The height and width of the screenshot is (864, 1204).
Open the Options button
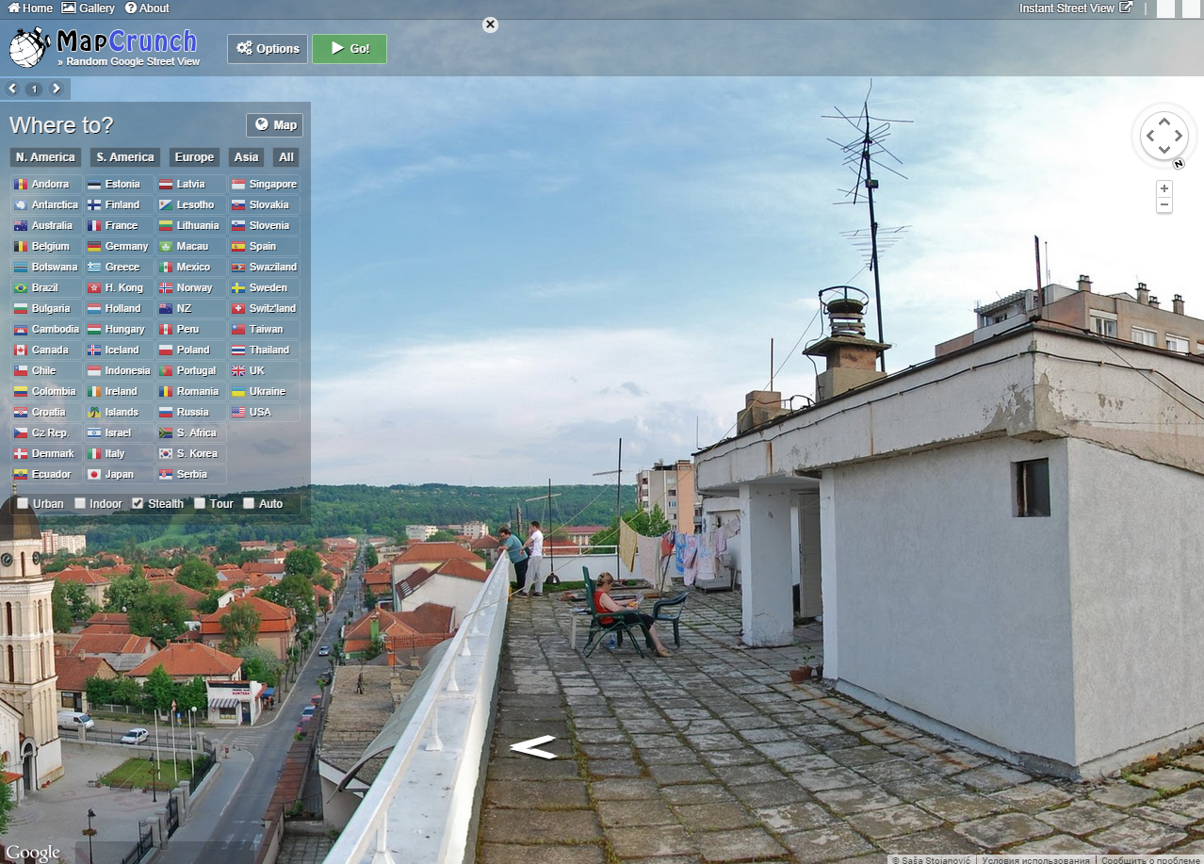click(x=268, y=49)
